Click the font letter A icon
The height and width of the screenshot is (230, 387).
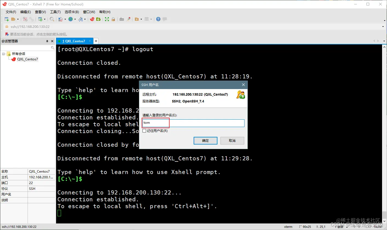pyautogui.click(x=80, y=19)
